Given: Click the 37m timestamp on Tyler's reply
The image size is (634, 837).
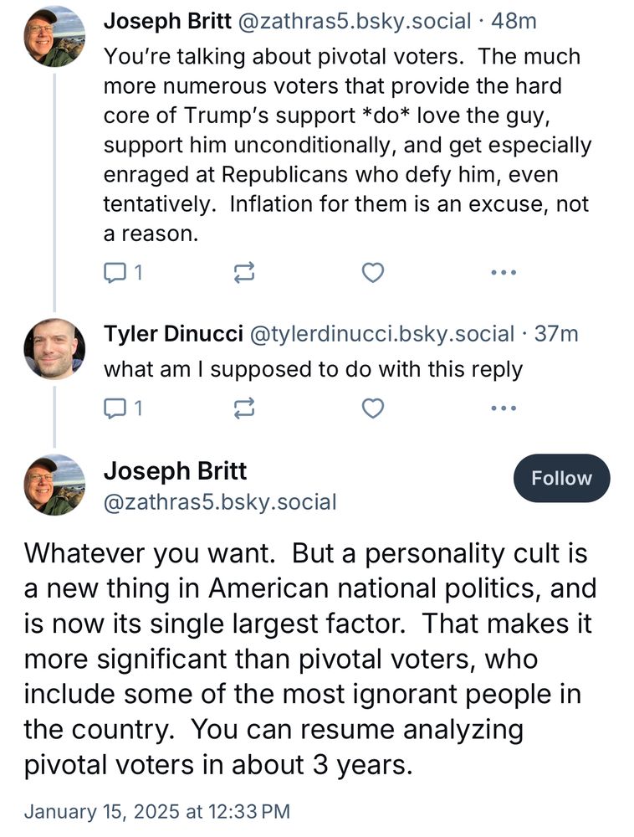Looking at the screenshot, I should coord(555,334).
